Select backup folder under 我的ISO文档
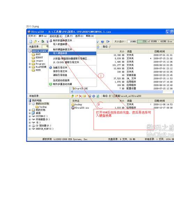 [x=41, y=107]
